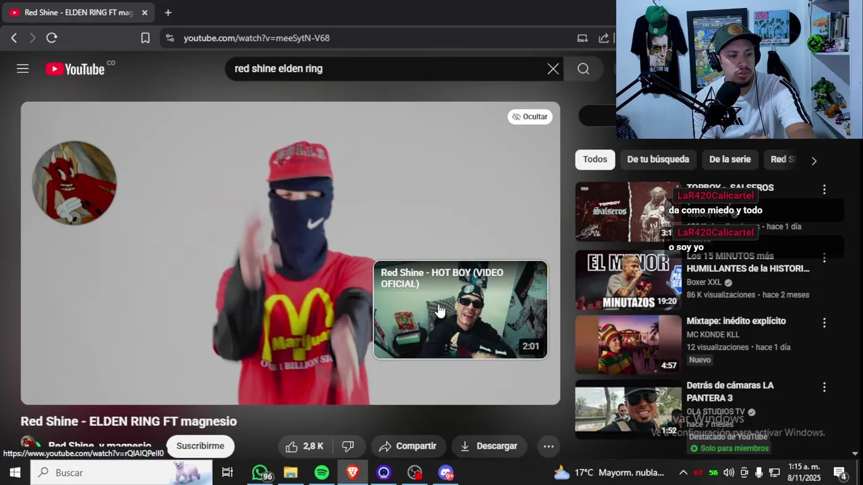Open the volume control in system tray
This screenshot has width=863, height=485.
click(x=729, y=473)
